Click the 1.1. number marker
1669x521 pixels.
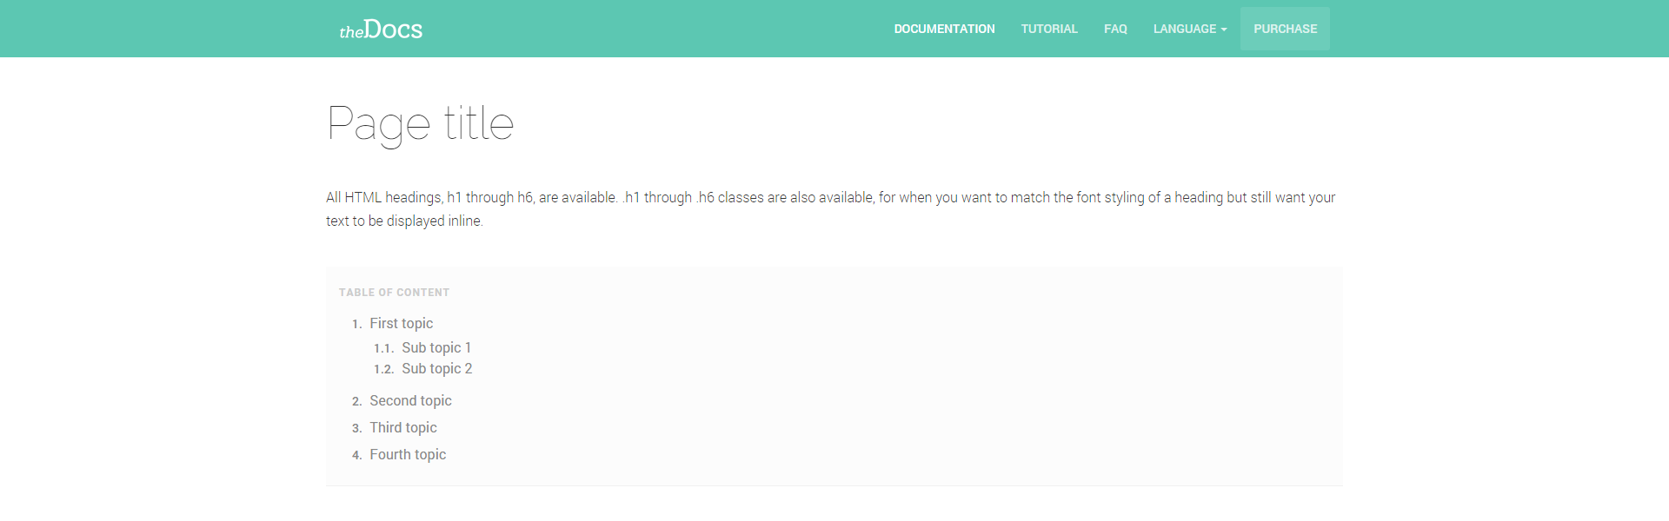[x=383, y=348]
